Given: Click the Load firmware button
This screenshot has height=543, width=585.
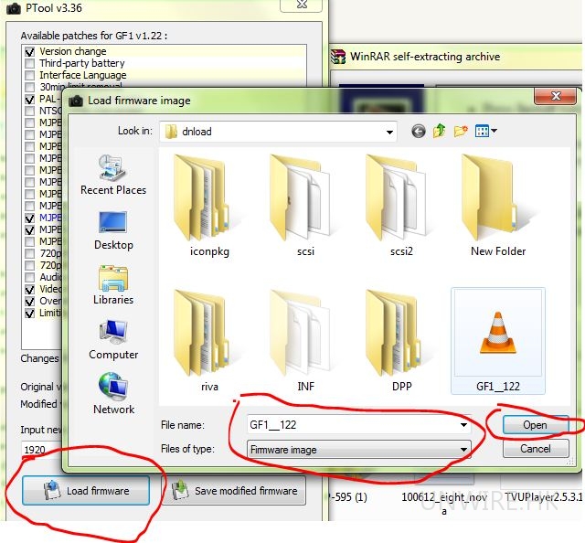Looking at the screenshot, I should pos(86,490).
